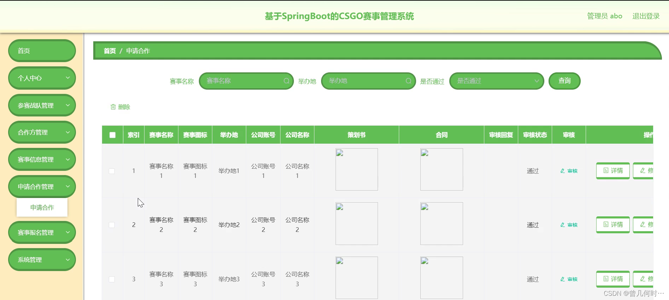
Task: Open broken 策划书 image in row 3
Action: click(x=356, y=278)
